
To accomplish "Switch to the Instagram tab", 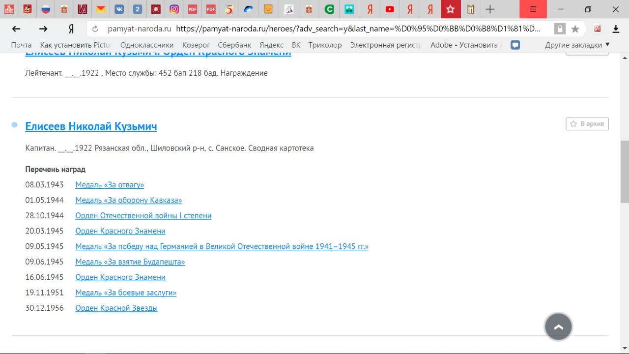I will coord(174,9).
